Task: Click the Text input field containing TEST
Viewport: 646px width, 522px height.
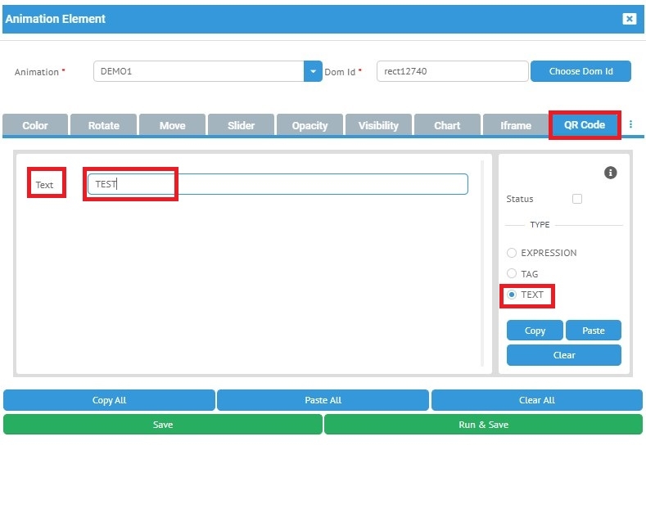Action: pyautogui.click(x=278, y=184)
